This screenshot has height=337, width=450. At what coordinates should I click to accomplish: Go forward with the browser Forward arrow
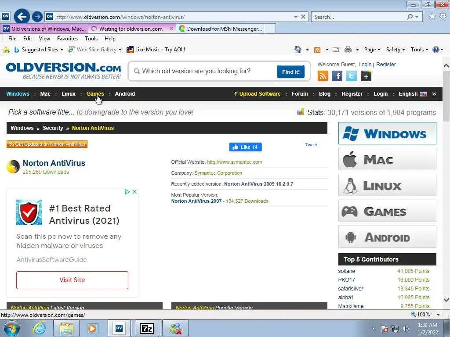click(37, 17)
